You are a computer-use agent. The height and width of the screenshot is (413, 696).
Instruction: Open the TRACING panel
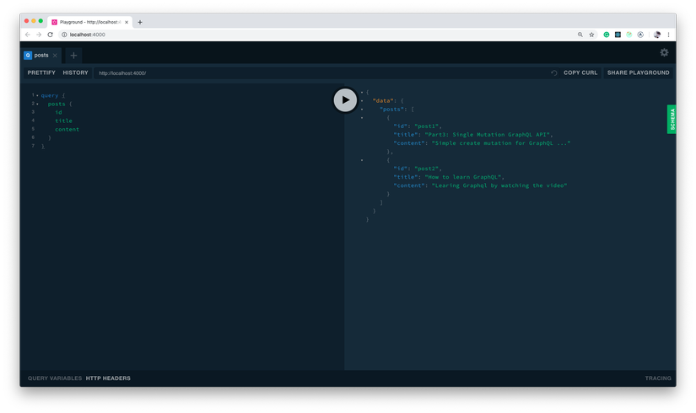658,378
